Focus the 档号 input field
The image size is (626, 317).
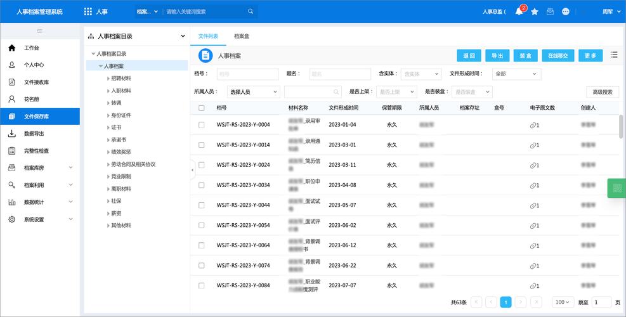[247, 74]
